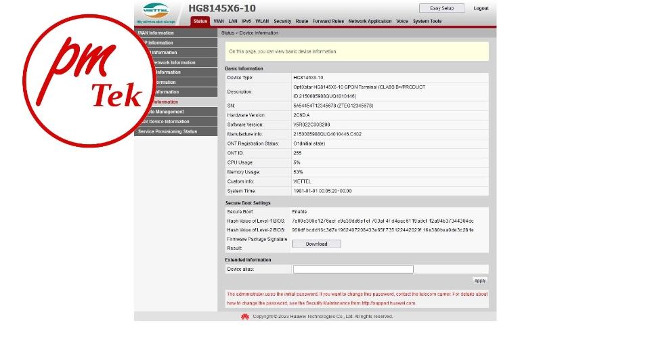Viewport: 650px width, 354px height.
Task: Click the Easy Setup button
Action: tap(442, 8)
